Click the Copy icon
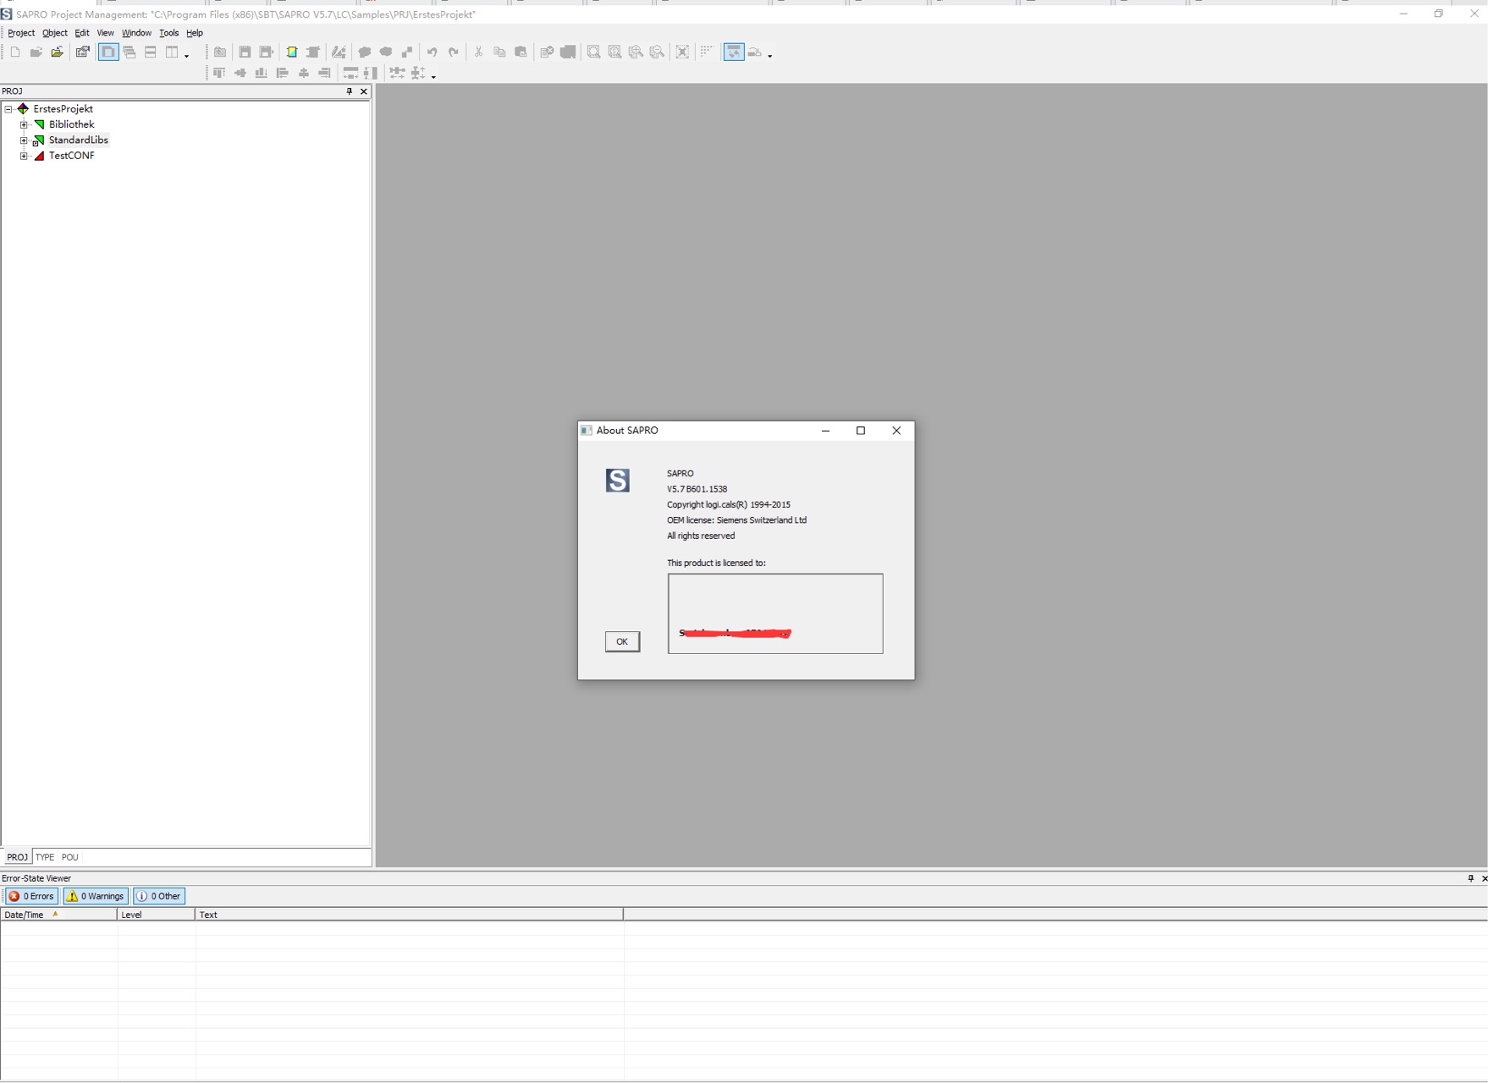 pos(499,52)
